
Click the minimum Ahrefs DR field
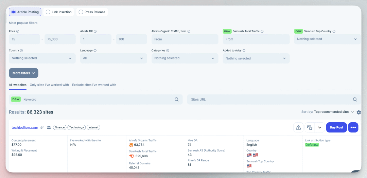(x=96, y=39)
